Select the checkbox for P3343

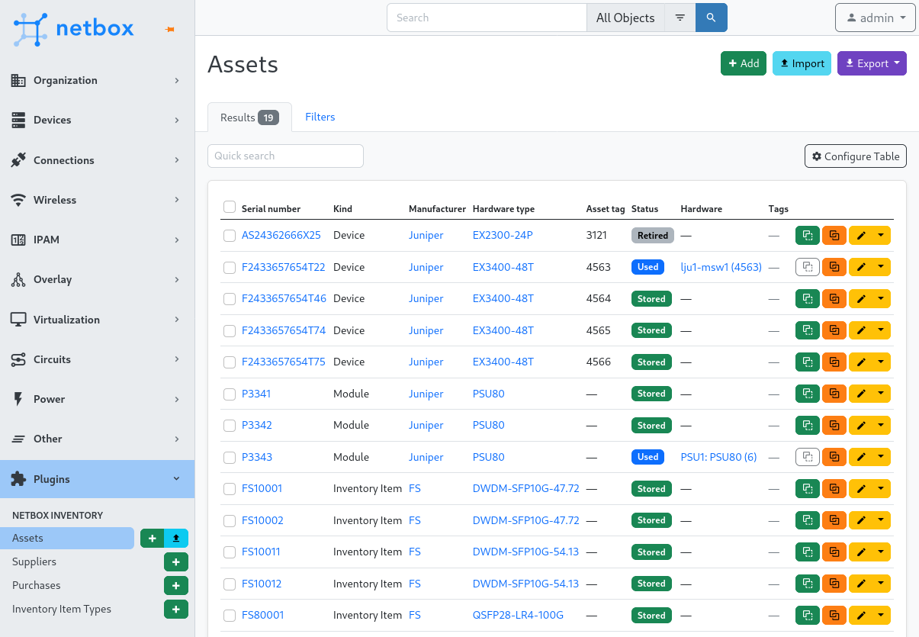point(230,458)
